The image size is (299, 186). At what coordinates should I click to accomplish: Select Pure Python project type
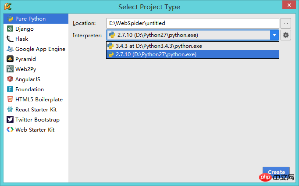pyautogui.click(x=36, y=19)
